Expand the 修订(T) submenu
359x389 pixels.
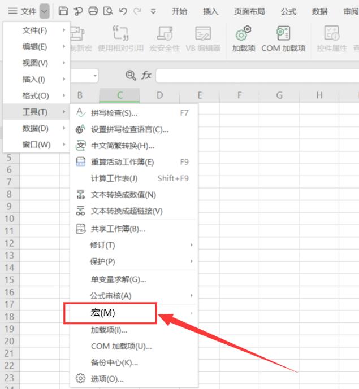coord(134,246)
